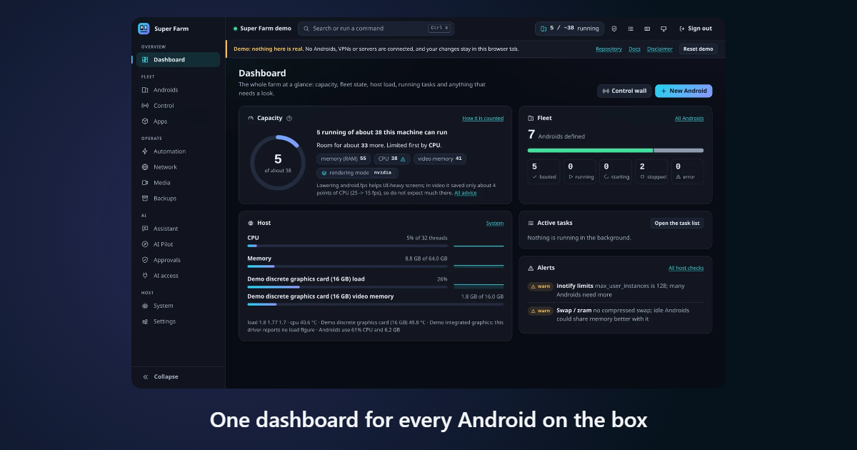The width and height of the screenshot is (857, 450).
Task: Click the Automation lightning bolt icon
Action: pyautogui.click(x=145, y=151)
